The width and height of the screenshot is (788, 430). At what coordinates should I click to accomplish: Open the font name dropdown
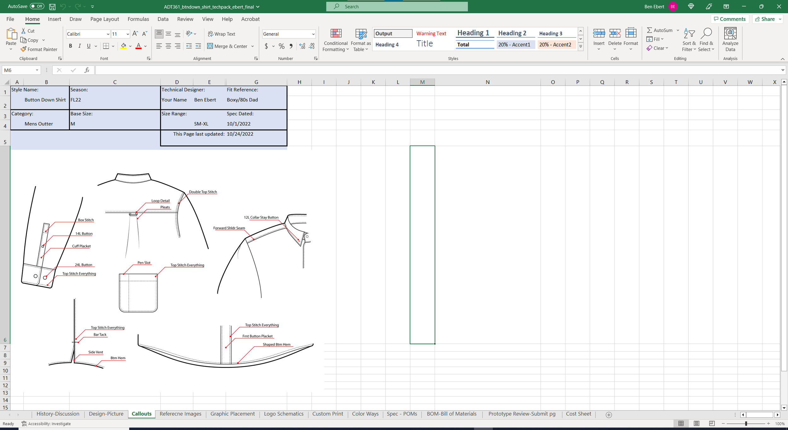coord(108,34)
